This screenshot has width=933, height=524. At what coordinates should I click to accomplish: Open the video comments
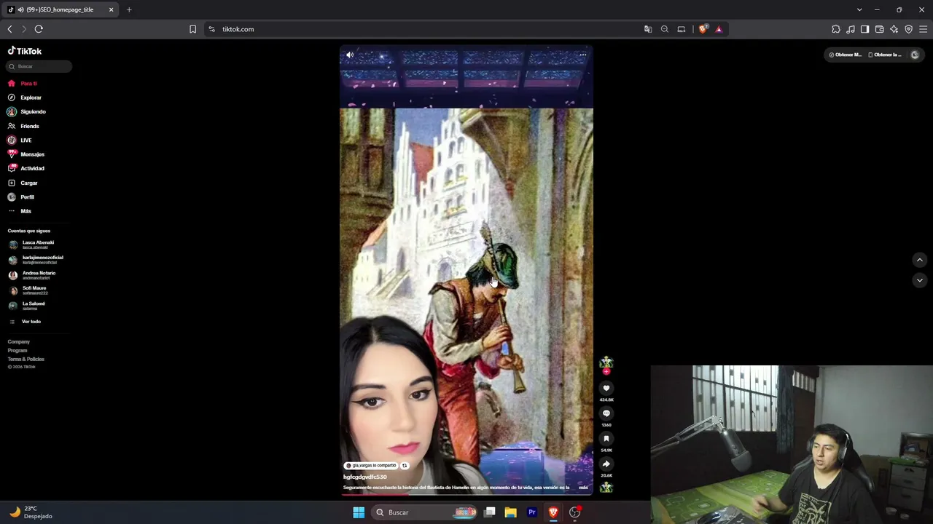pyautogui.click(x=606, y=413)
